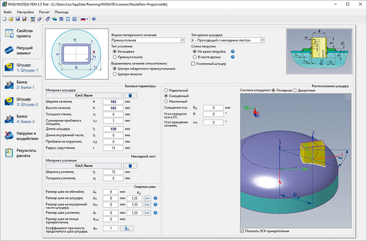Select Смещённый nozzle placement

point(166,96)
